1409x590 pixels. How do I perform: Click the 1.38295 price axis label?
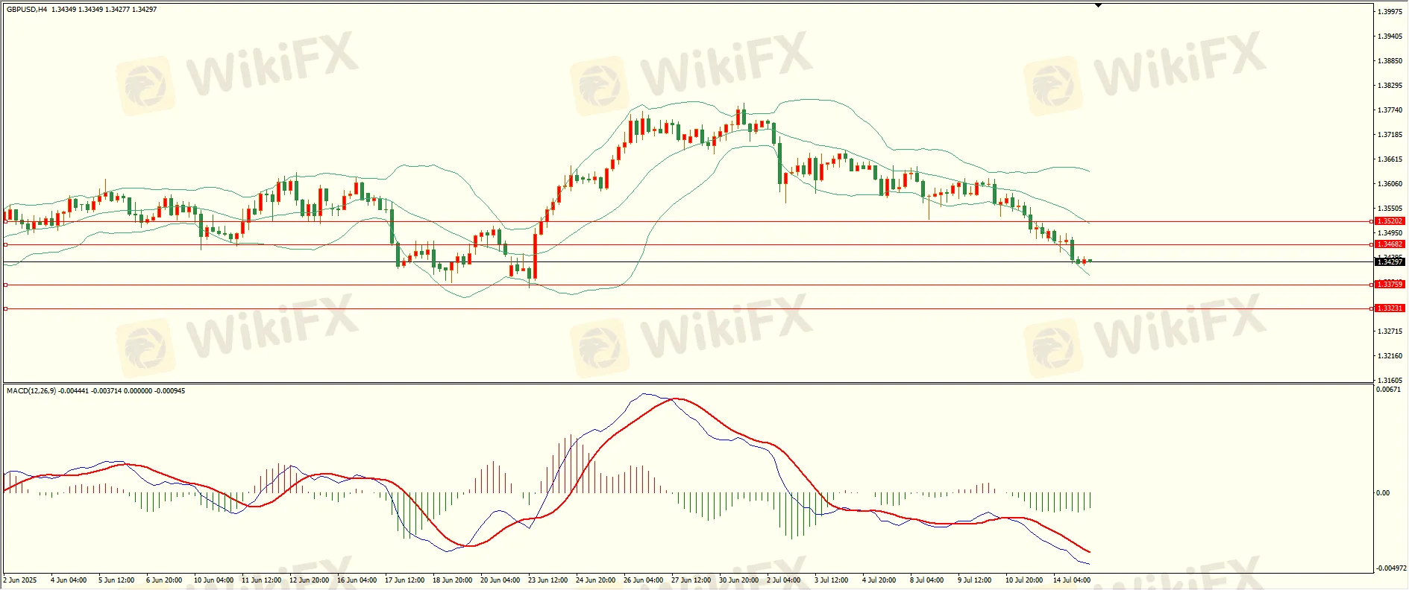(1390, 86)
